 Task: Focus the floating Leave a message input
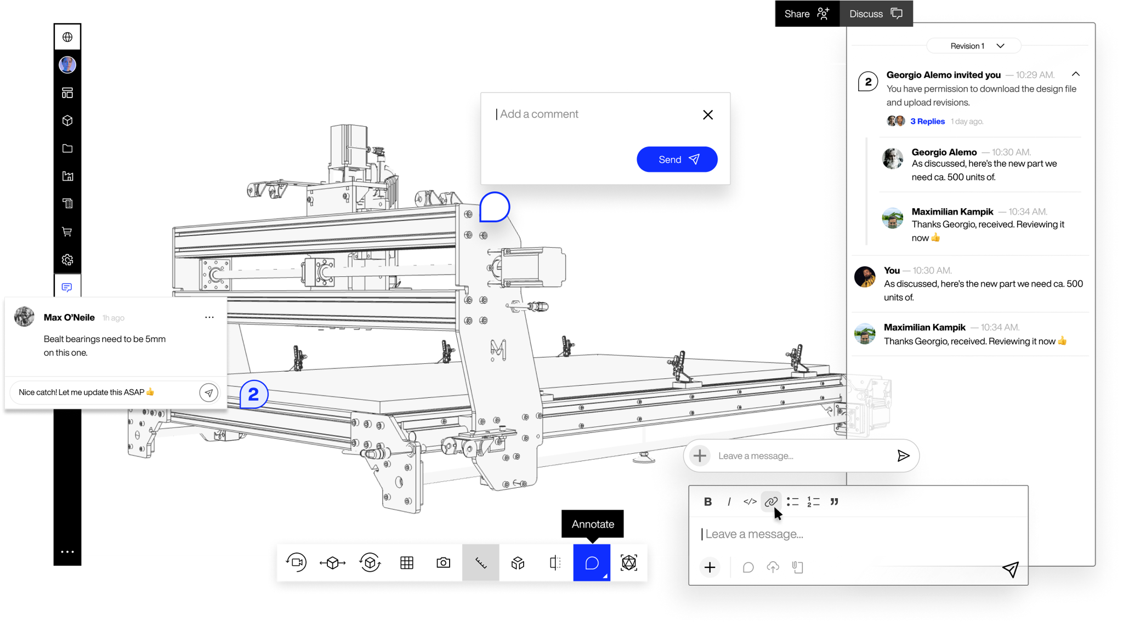point(802,455)
